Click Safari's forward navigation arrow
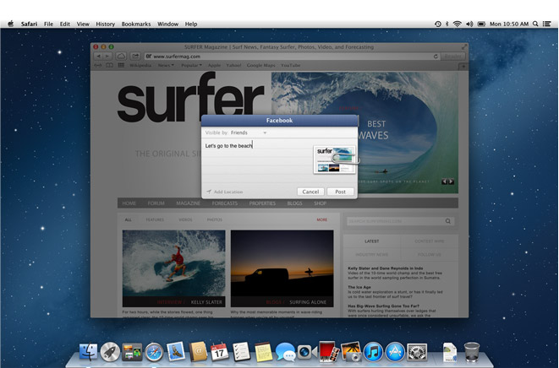Viewport: 559px width, 368px height. pyautogui.click(x=107, y=57)
